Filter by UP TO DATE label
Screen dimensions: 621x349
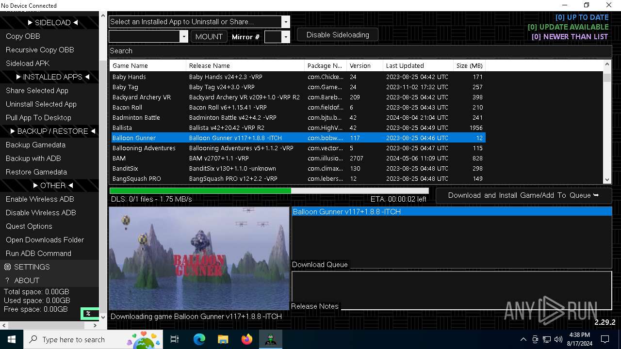click(582, 17)
